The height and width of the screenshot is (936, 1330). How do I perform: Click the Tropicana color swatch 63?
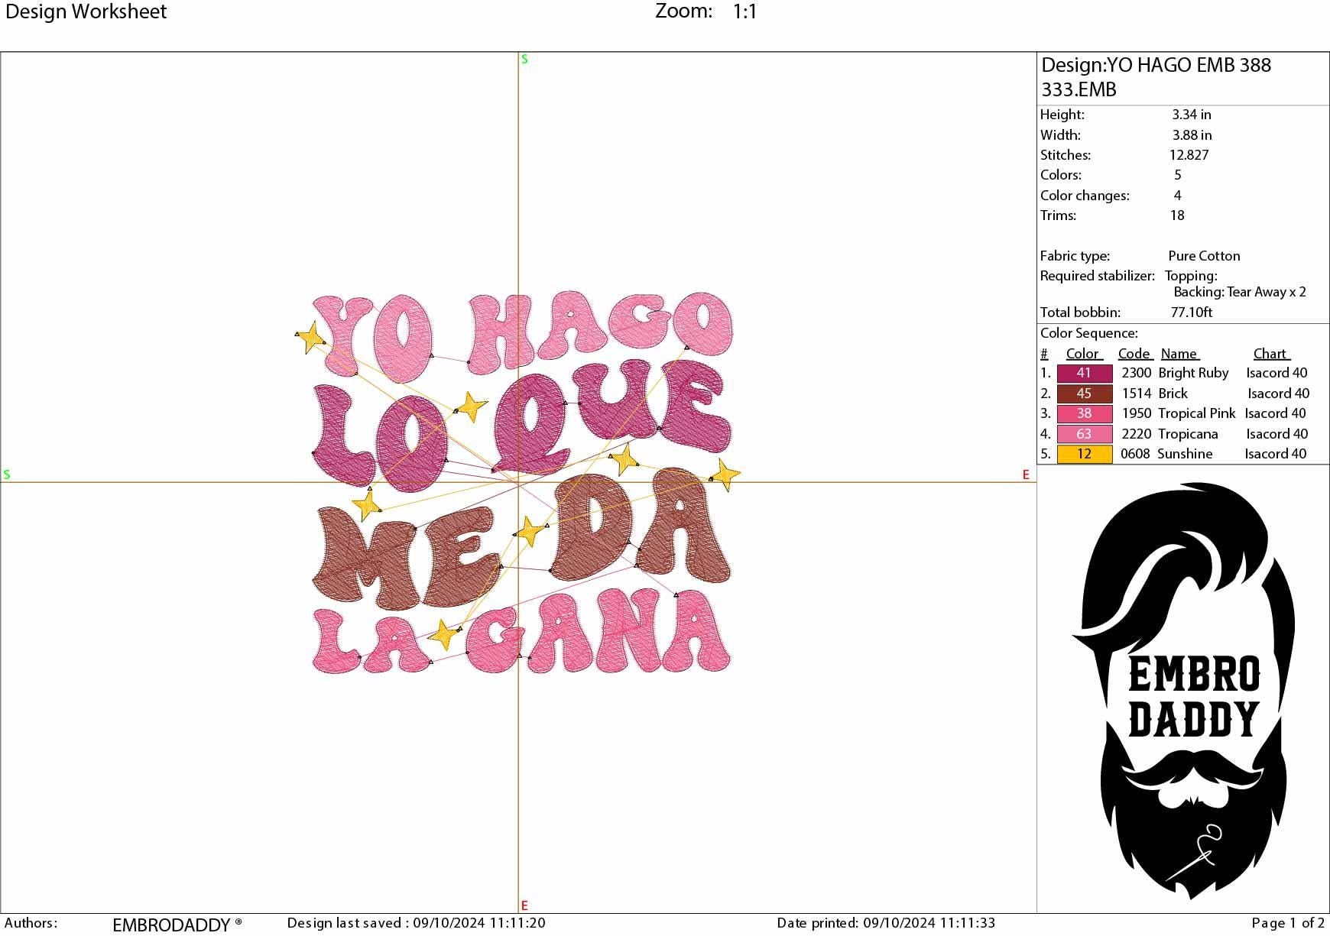click(1084, 434)
